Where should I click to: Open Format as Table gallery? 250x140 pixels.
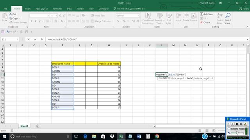[159, 19]
